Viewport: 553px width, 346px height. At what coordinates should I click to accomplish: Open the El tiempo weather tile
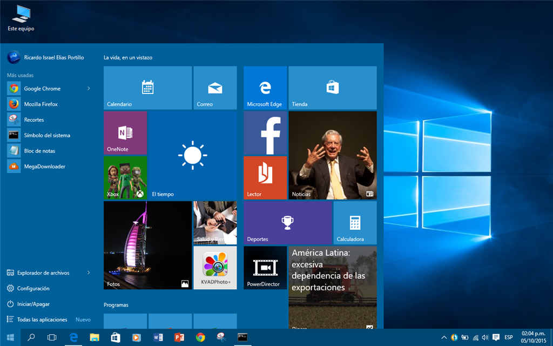click(x=193, y=155)
